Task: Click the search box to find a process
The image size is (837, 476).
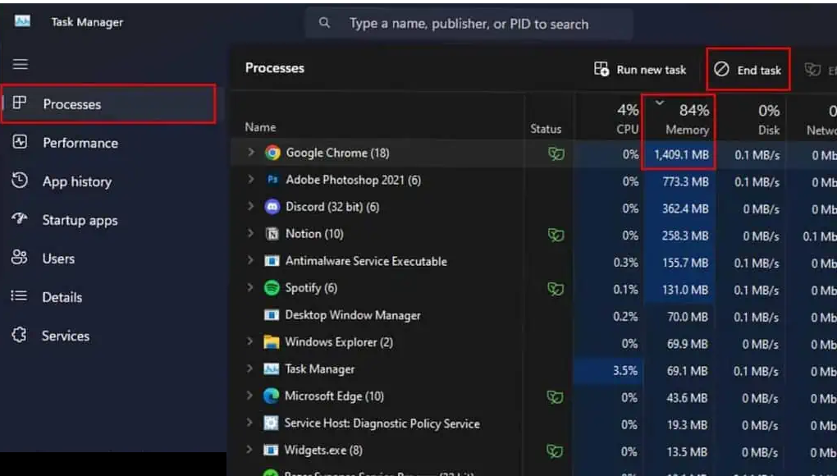Action: pos(469,24)
